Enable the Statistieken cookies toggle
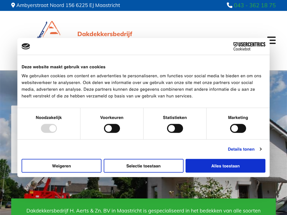Image resolution: width=287 pixels, height=215 pixels. (175, 128)
